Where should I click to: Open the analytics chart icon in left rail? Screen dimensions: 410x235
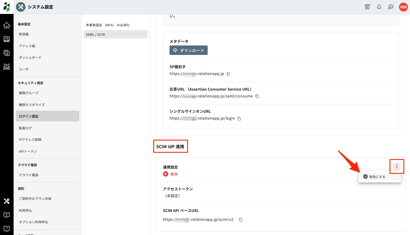coord(7,66)
